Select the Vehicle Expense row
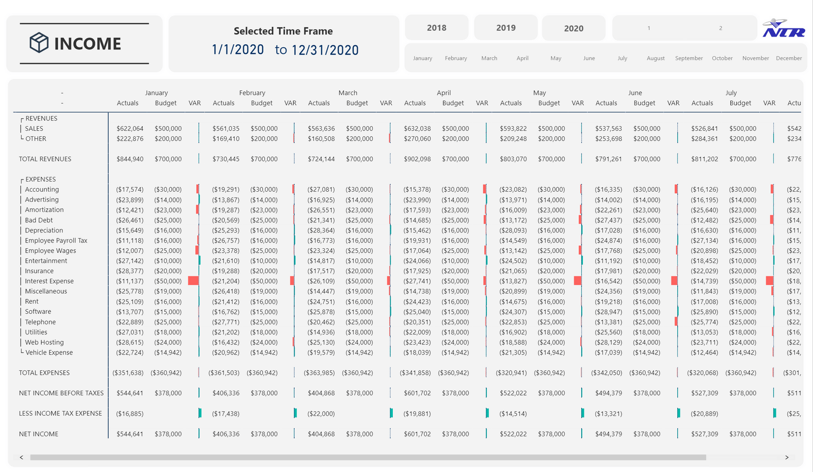The image size is (813, 472). (x=49, y=352)
